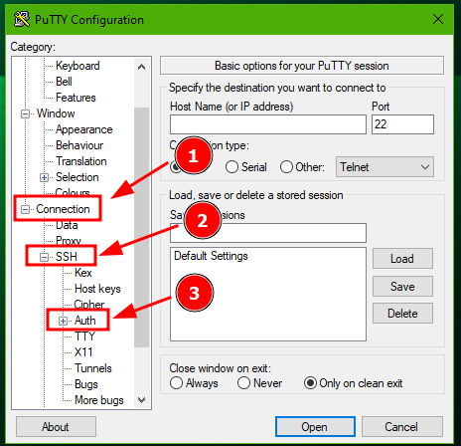The image size is (461, 446).
Task: Collapse the Connection category node
Action: [25, 209]
